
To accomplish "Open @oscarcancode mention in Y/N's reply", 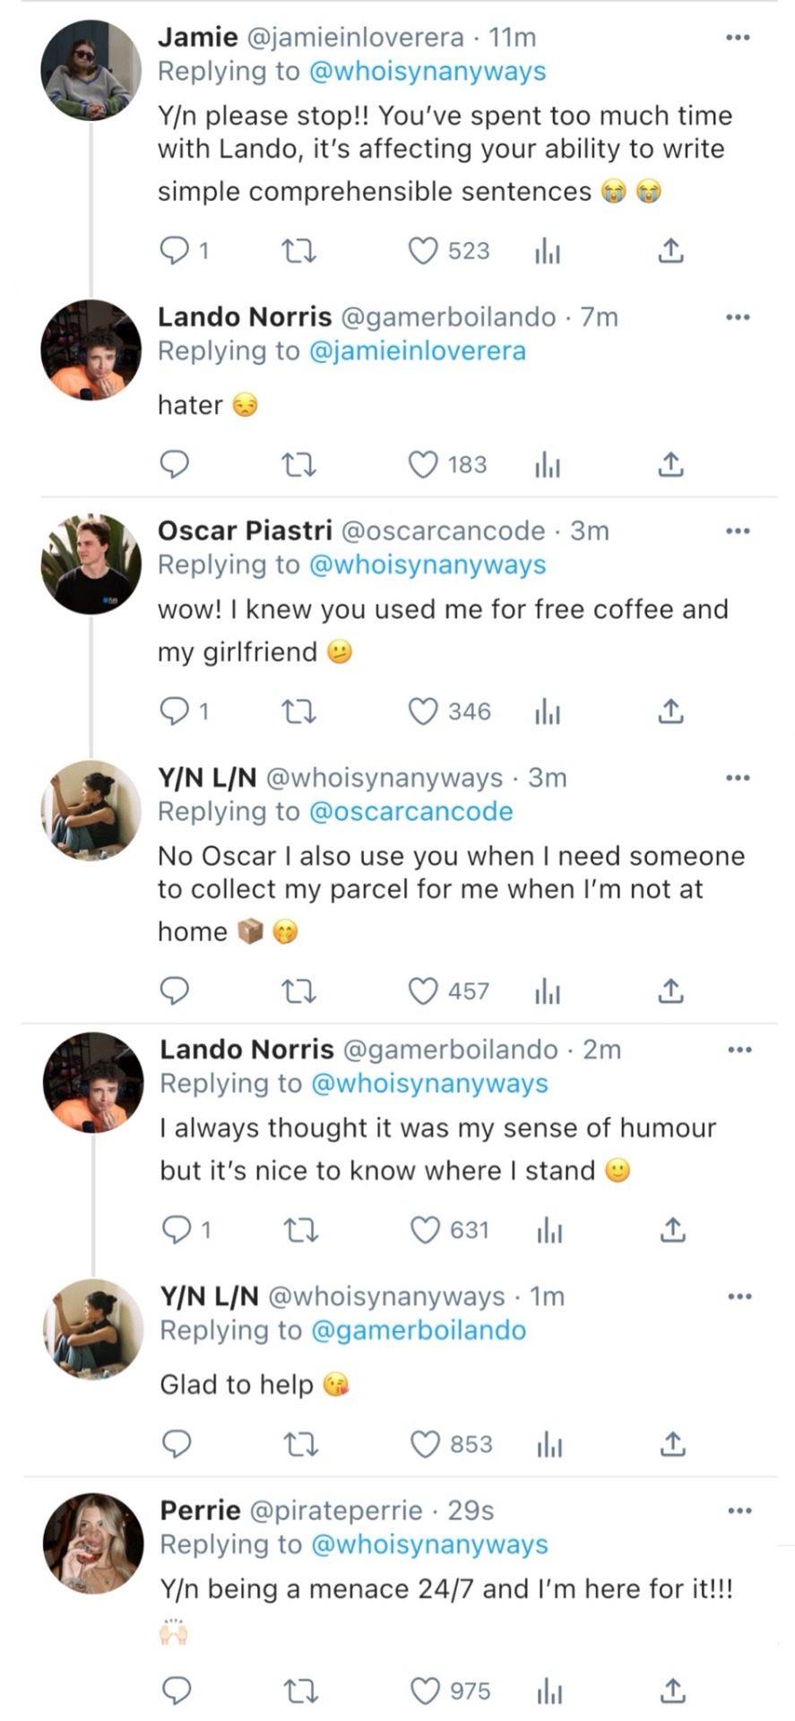I will 410,812.
